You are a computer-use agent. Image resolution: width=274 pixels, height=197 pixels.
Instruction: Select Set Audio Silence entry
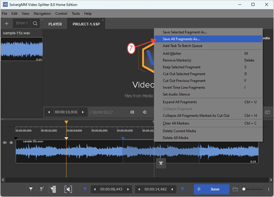coord(208,94)
